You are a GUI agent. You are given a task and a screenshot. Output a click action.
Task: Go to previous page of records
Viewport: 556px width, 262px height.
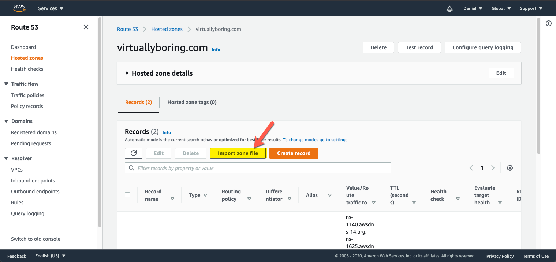[471, 168]
